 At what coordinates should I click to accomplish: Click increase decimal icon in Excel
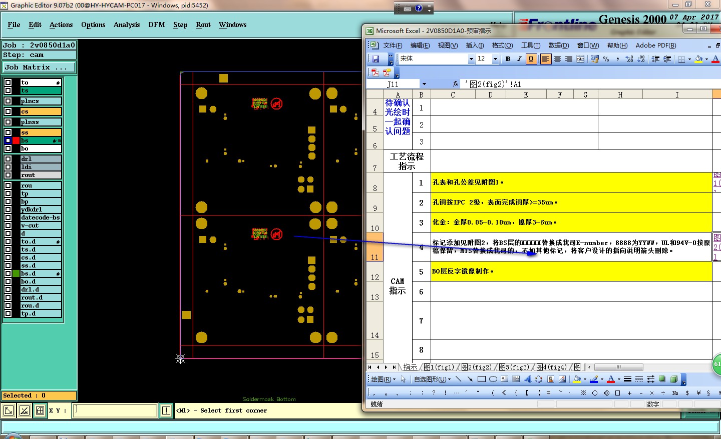[630, 59]
